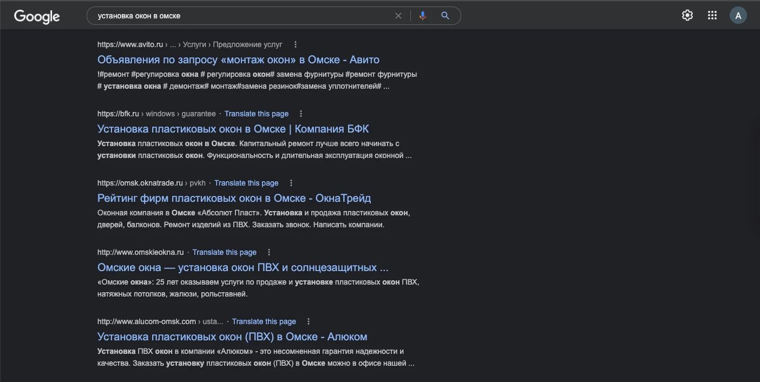
Task: Click 'Translate this page' for omsk.oknatrade.ru
Action: pos(246,183)
